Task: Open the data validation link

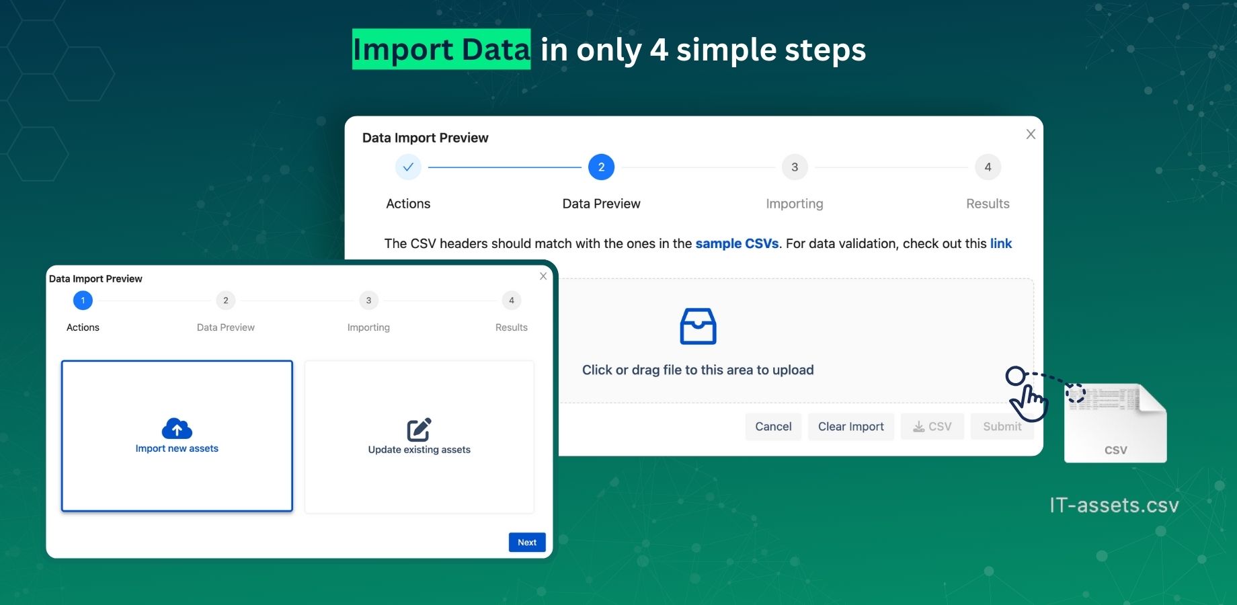Action: tap(1001, 243)
